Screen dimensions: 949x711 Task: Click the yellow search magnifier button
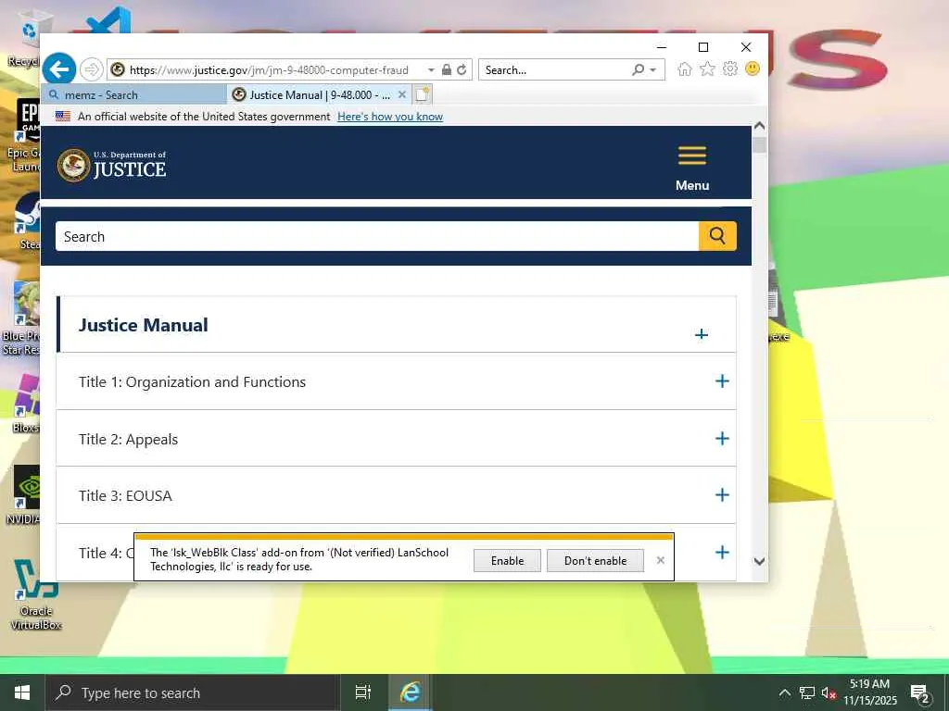coord(717,236)
